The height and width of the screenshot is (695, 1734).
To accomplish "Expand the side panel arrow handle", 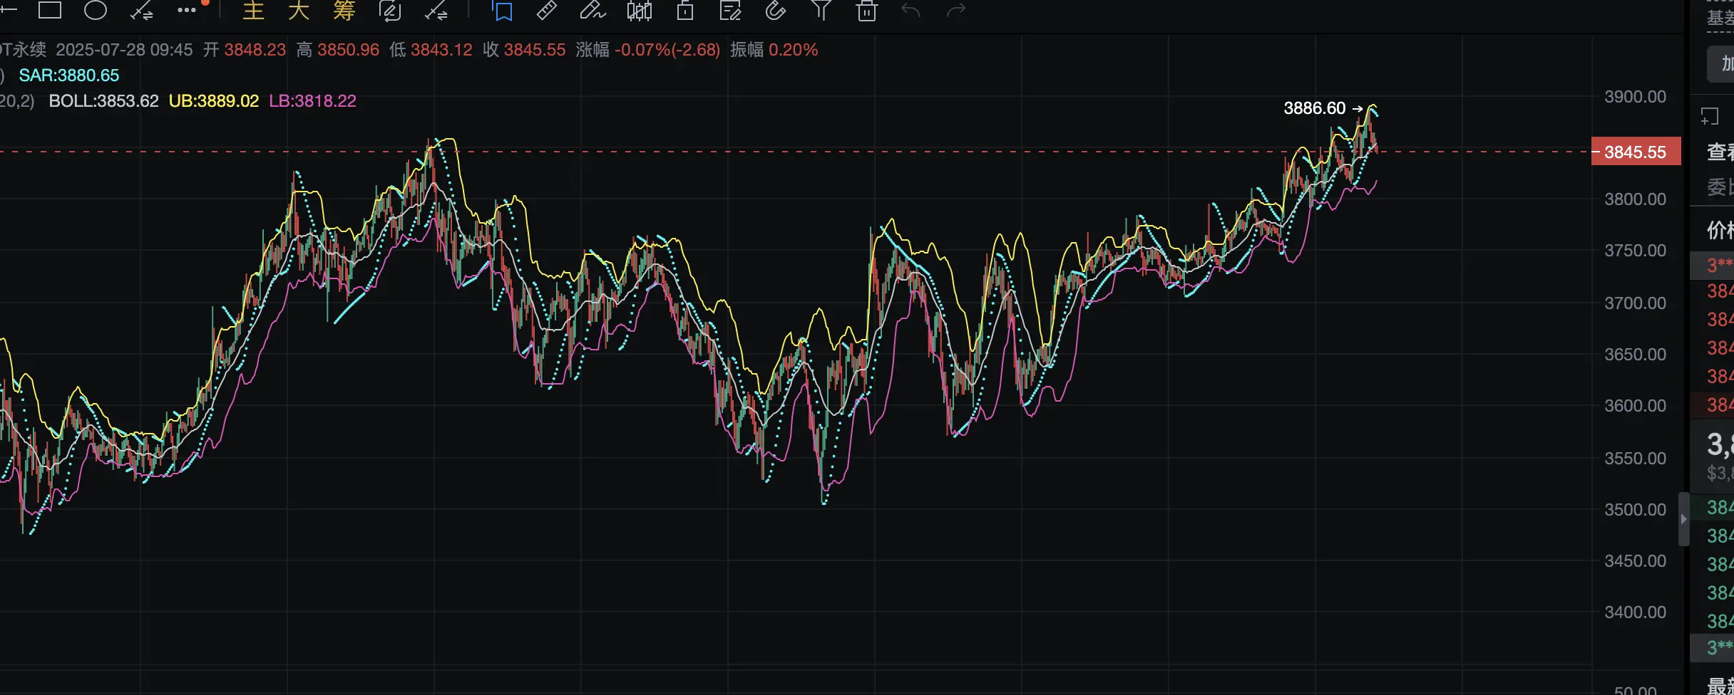I will pyautogui.click(x=1683, y=519).
